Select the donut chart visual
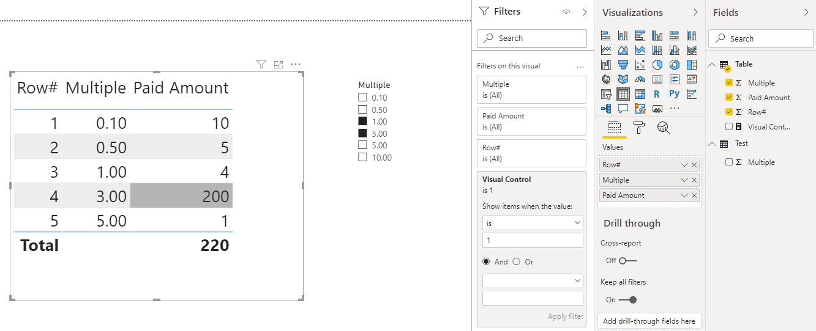 click(x=675, y=65)
